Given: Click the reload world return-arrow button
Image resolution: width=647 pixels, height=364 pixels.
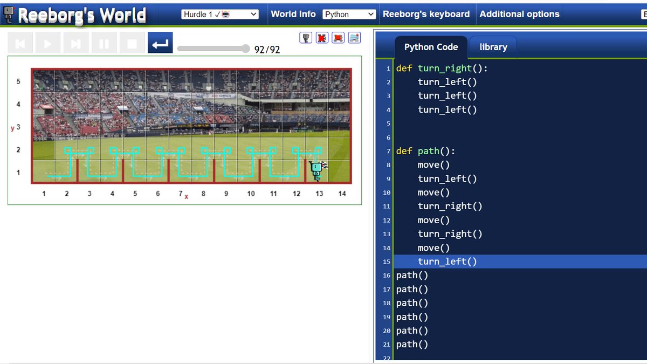Looking at the screenshot, I should [x=160, y=43].
